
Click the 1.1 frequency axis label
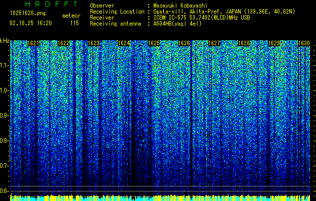point(5,65)
